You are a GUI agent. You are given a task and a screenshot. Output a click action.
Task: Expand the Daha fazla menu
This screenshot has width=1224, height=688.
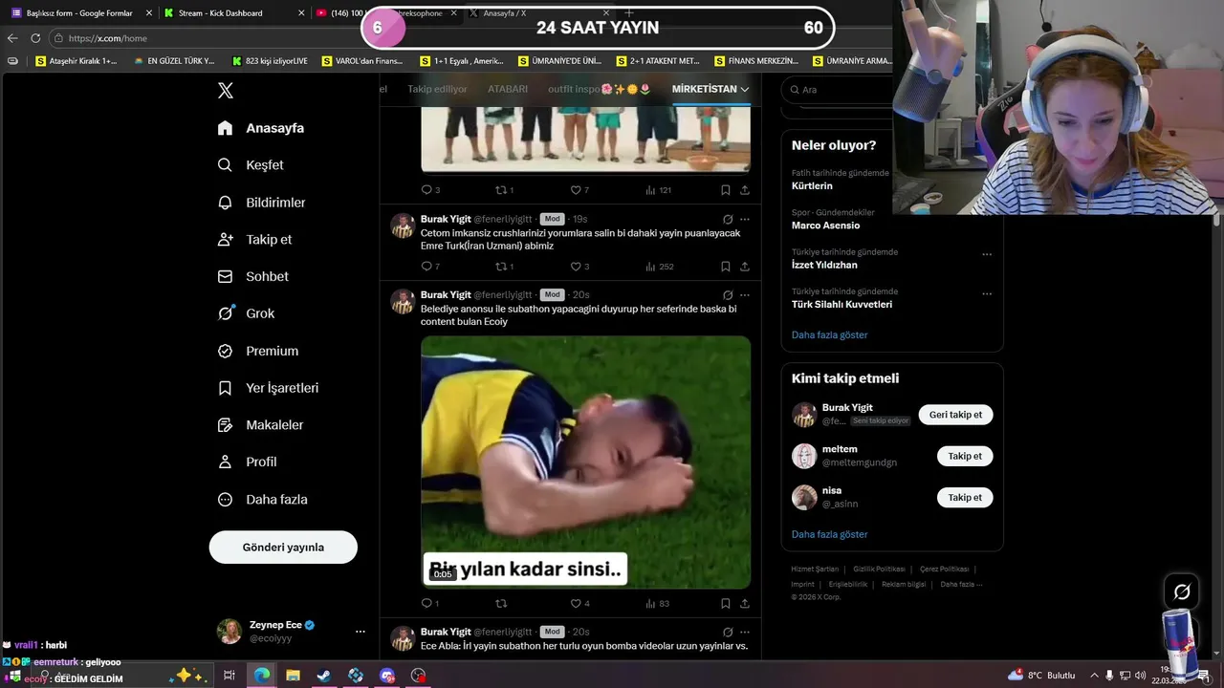click(262, 500)
